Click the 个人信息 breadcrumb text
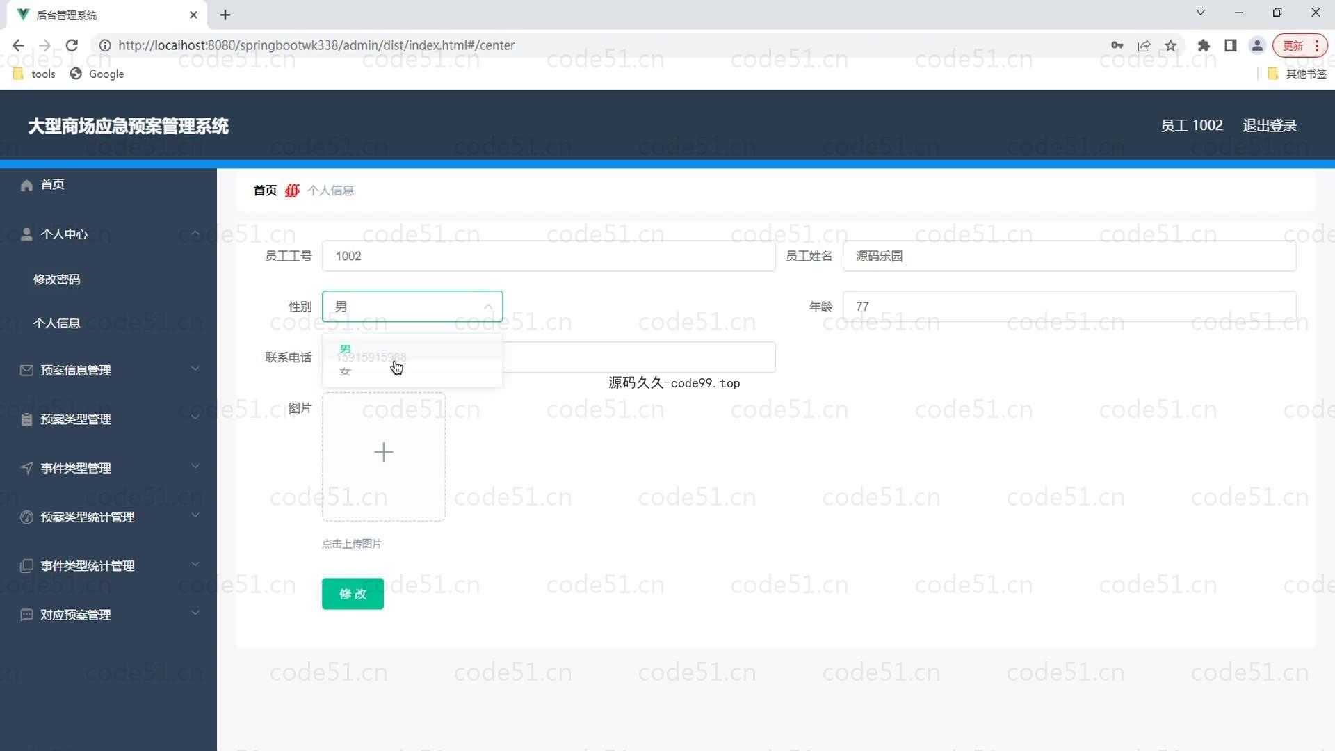 [331, 191]
